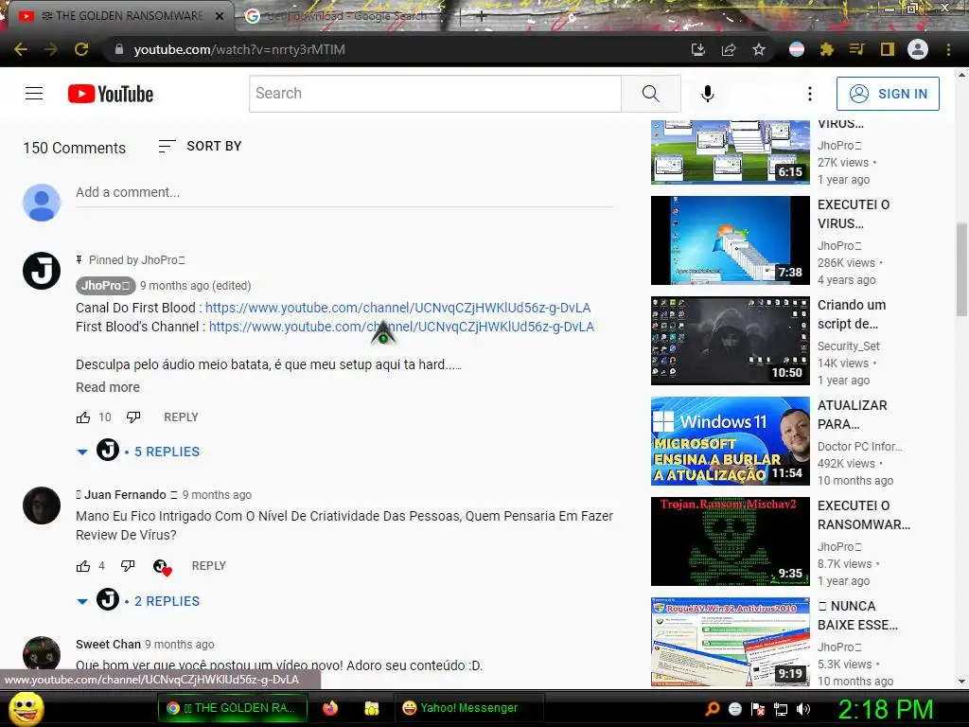Screen dimensions: 969x727
Task: Open the extensions puzzle icon
Action: coord(827,49)
